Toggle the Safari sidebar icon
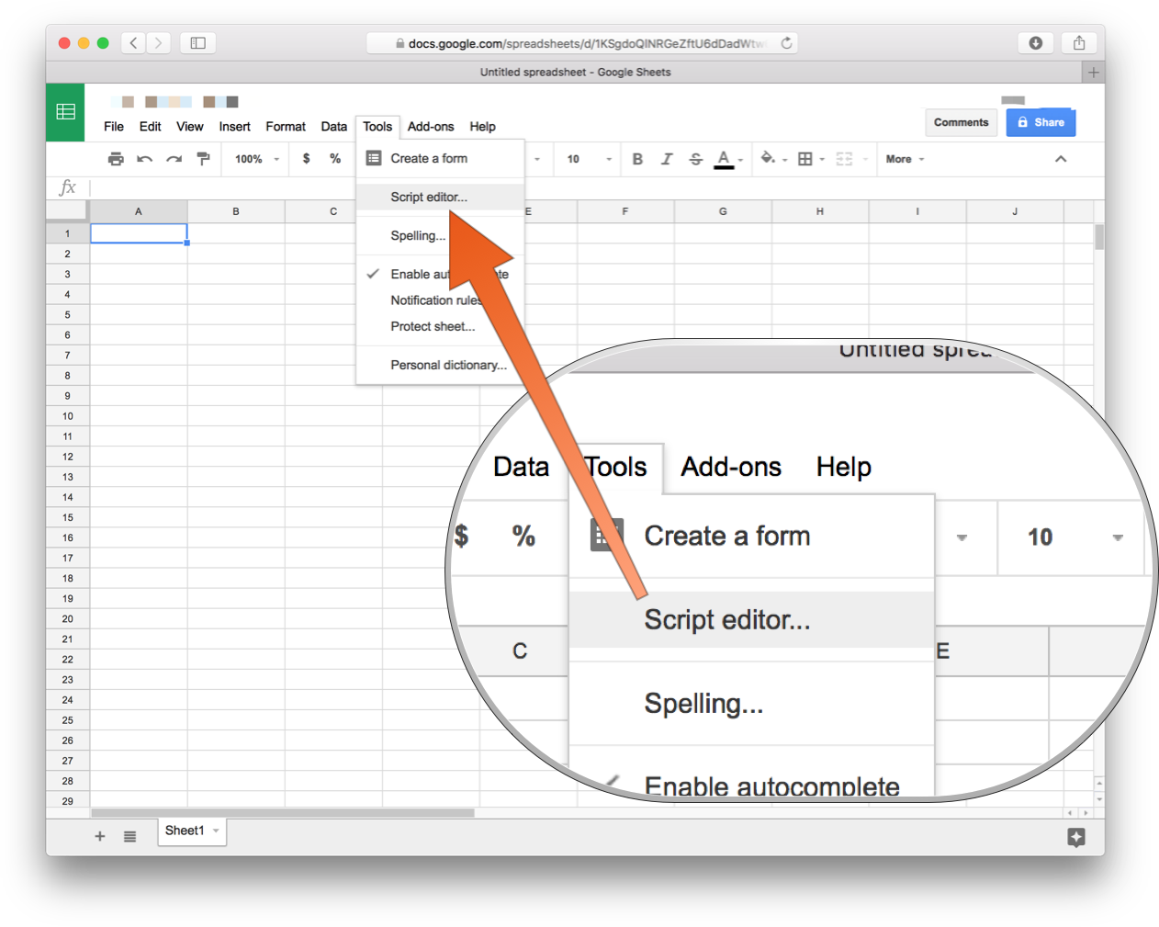The width and height of the screenshot is (1159, 927). [x=197, y=43]
